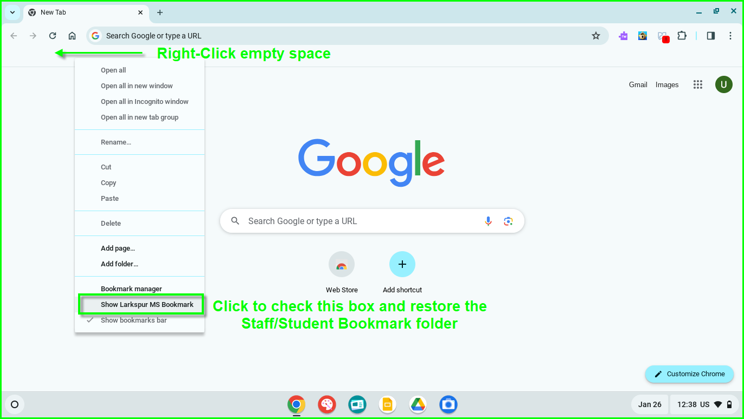Screen dimensions: 744x419
Task: Open Google Drive from the shelf
Action: click(x=418, y=404)
